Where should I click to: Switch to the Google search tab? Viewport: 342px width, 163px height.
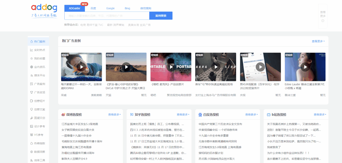110,8
